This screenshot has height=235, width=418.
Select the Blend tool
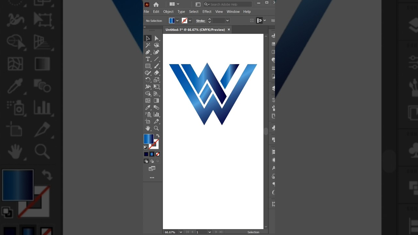pos(156,107)
